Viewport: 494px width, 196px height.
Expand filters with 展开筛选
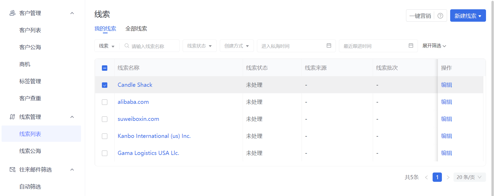pos(434,46)
